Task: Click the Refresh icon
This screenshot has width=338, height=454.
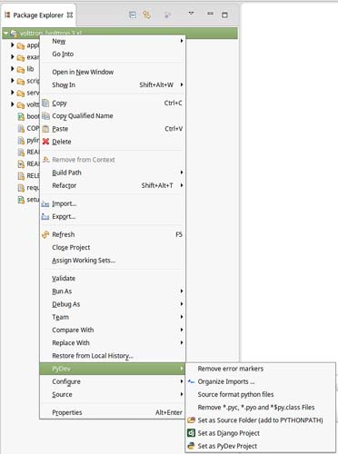Action: (45, 234)
